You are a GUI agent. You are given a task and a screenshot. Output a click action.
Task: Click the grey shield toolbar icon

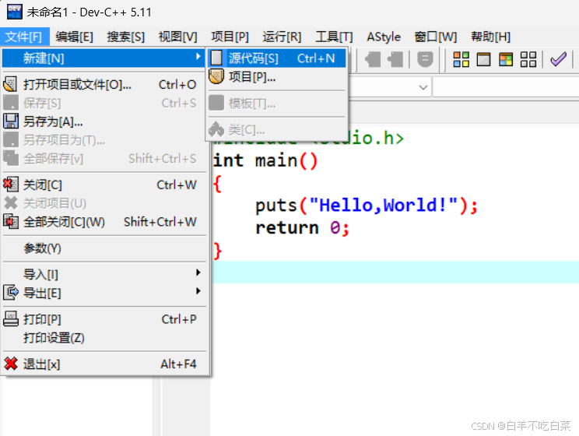[425, 59]
